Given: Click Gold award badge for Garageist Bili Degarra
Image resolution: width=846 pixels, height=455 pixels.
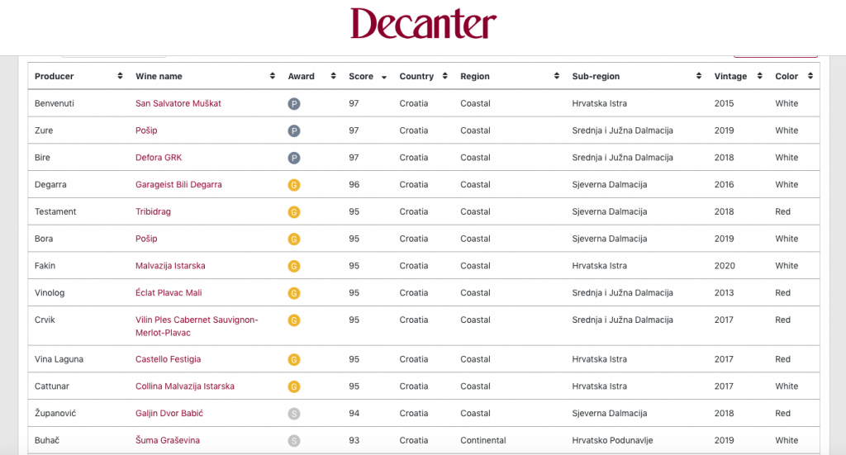Looking at the screenshot, I should (x=294, y=185).
